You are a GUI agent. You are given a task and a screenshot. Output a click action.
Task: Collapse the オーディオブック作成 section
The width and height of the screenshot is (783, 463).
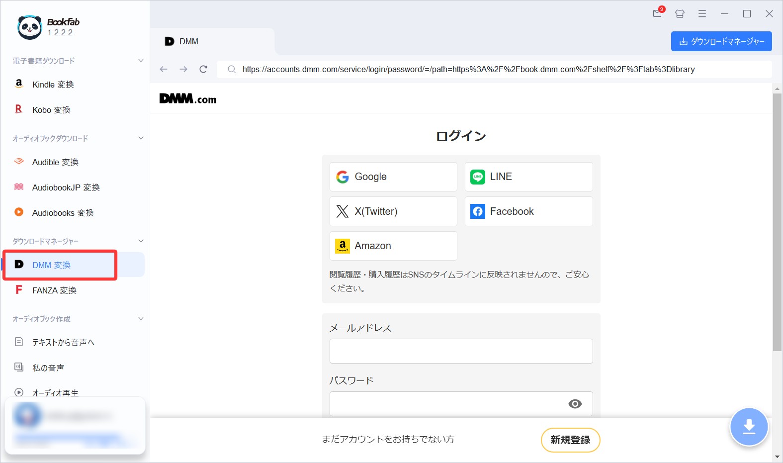click(141, 319)
